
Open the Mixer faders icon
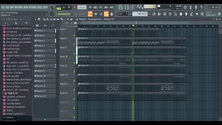pyautogui.click(x=170, y=14)
